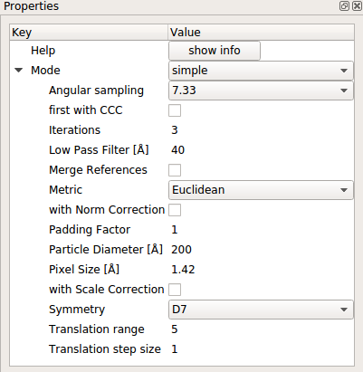Close the Properties panel
This screenshot has width=363, height=372.
357,6
